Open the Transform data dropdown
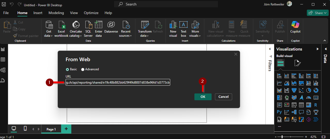The height and width of the screenshot is (139, 330). (x=145, y=29)
